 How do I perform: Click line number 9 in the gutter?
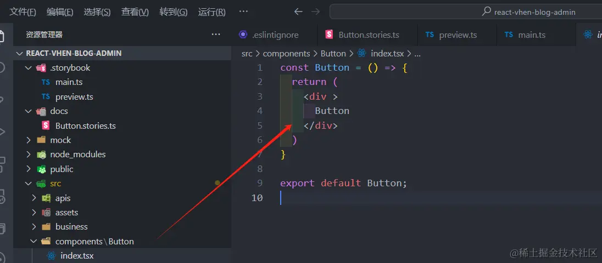(x=260, y=184)
